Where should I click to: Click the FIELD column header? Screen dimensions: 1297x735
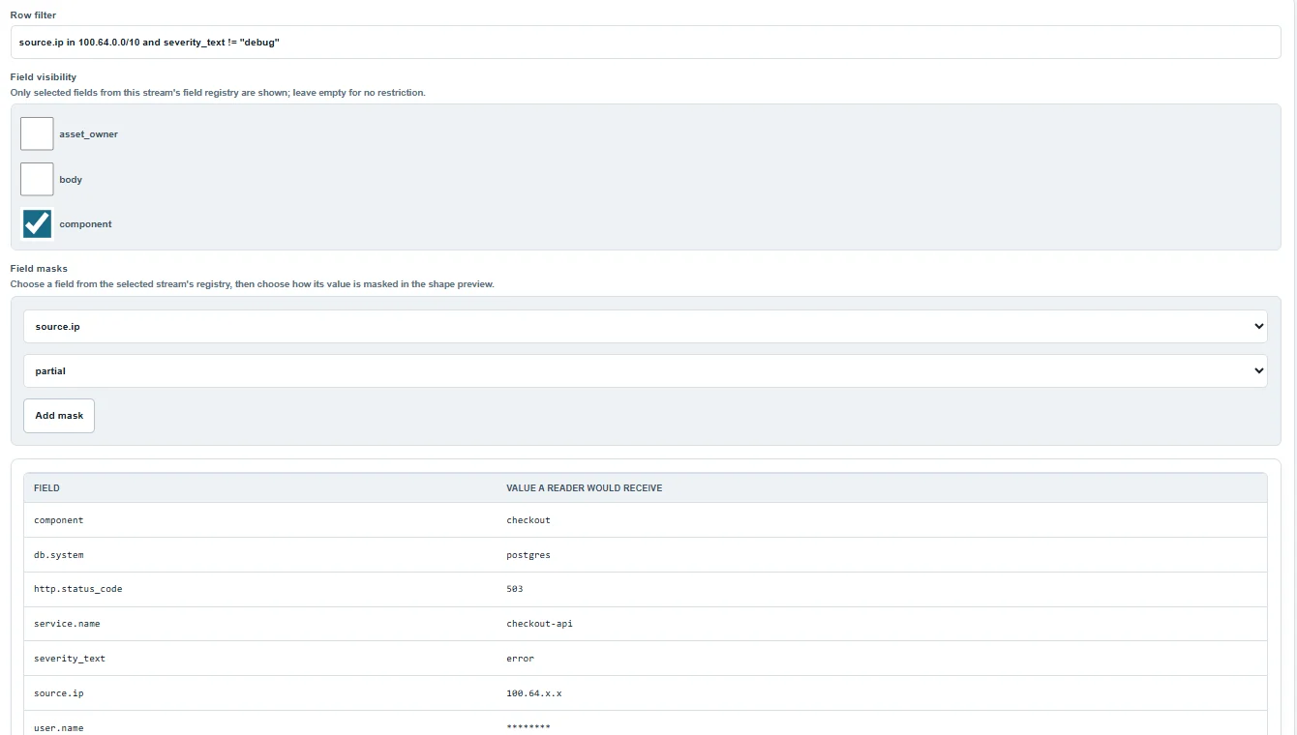click(x=46, y=488)
